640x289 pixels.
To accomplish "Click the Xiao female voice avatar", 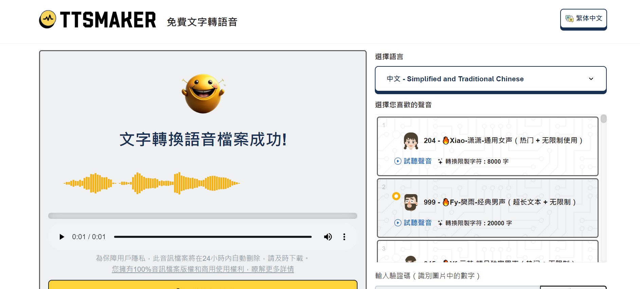I will coord(411,141).
